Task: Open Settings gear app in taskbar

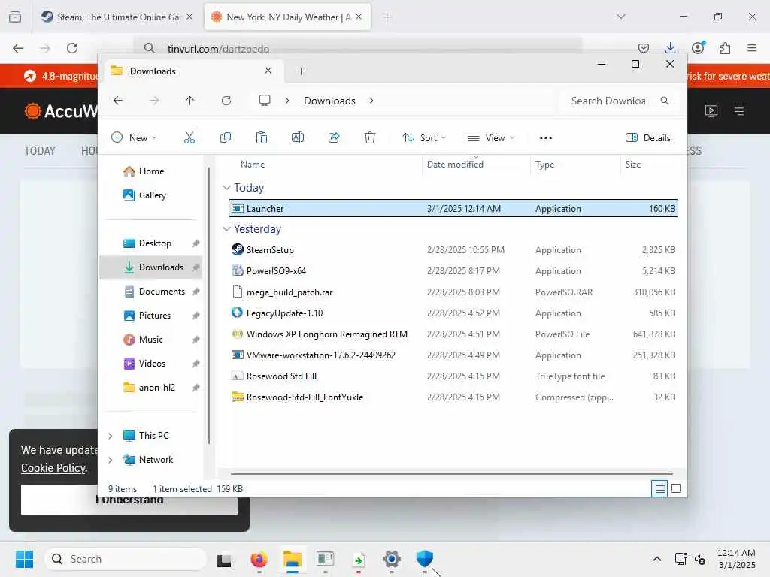Action: point(391,559)
